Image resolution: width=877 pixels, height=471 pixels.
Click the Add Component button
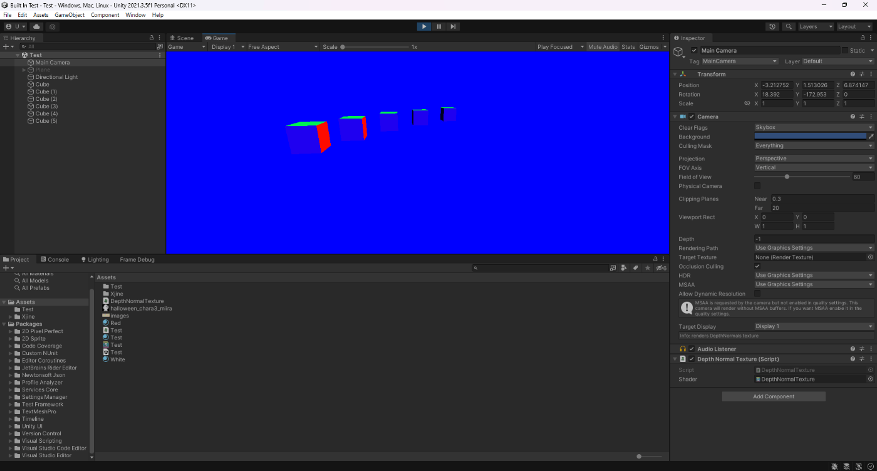coord(774,396)
